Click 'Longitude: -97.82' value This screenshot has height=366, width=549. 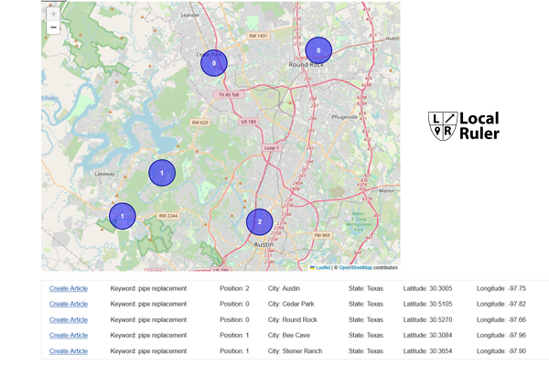point(501,304)
